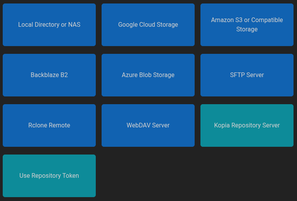Set up repository over SFTP
The height and width of the screenshot is (201, 297).
tap(247, 75)
